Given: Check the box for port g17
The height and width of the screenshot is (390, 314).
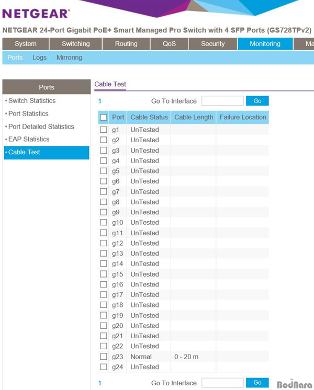Looking at the screenshot, I should [103, 294].
